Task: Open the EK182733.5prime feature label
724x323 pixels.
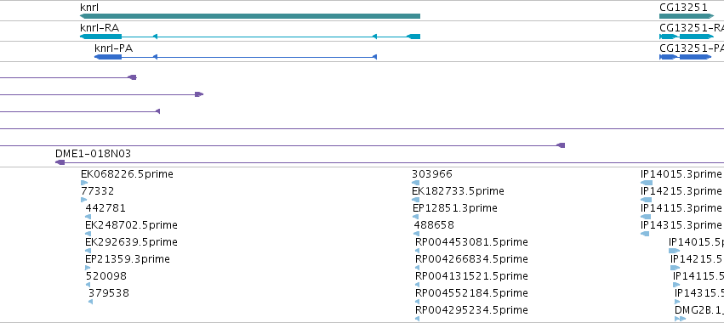Action: coord(458,191)
